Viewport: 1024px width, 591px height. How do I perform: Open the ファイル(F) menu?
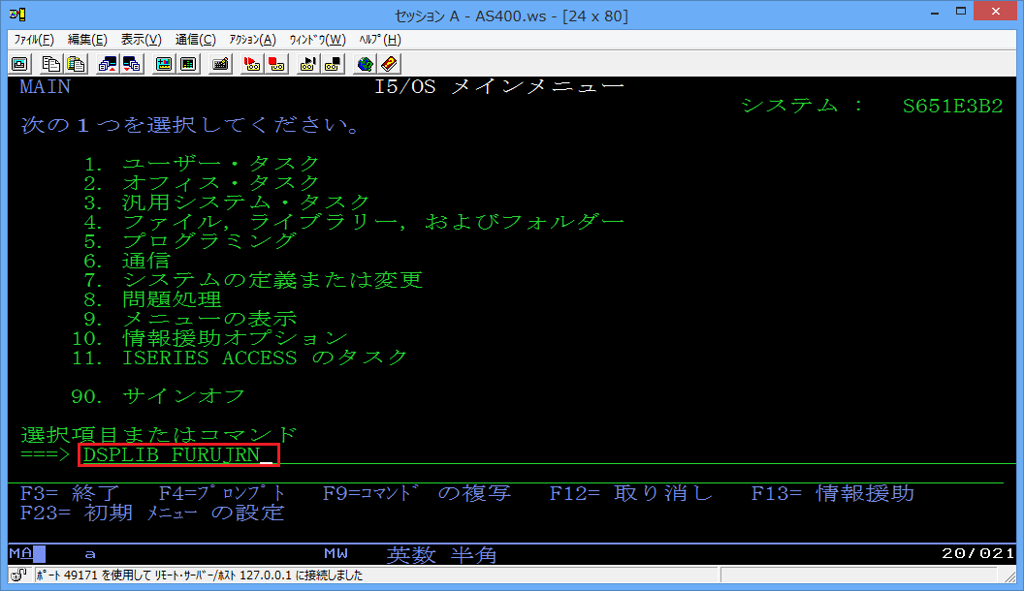(x=34, y=40)
